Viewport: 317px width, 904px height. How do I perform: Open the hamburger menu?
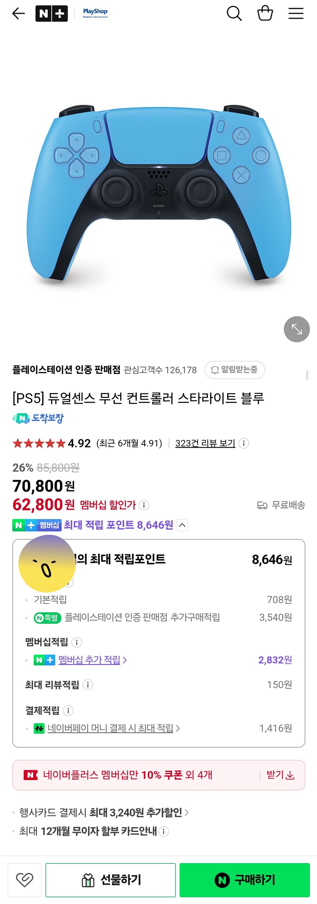click(x=296, y=13)
